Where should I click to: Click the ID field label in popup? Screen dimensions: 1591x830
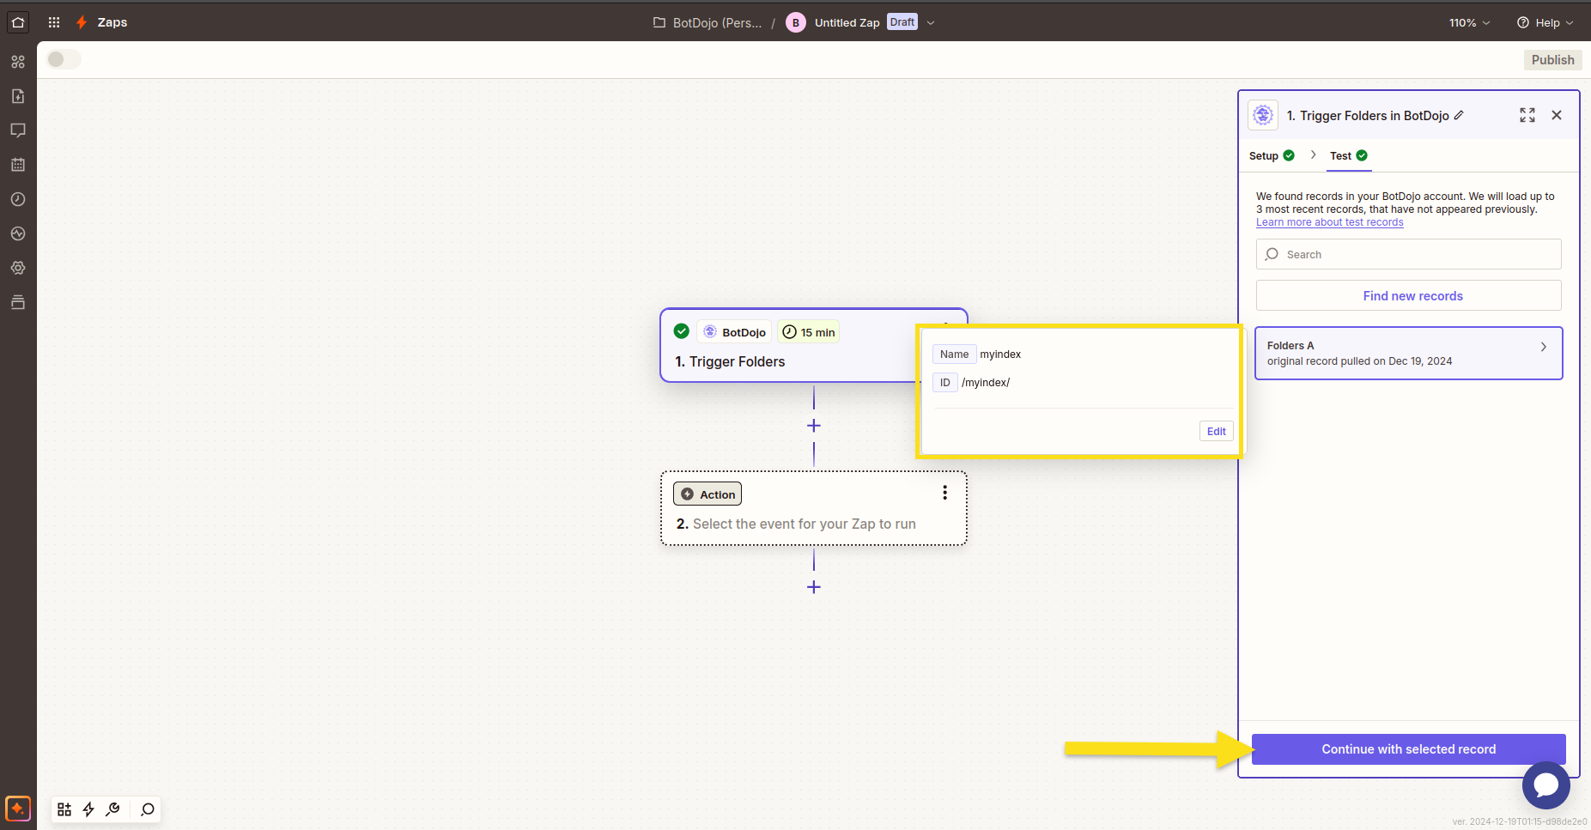[945, 383]
